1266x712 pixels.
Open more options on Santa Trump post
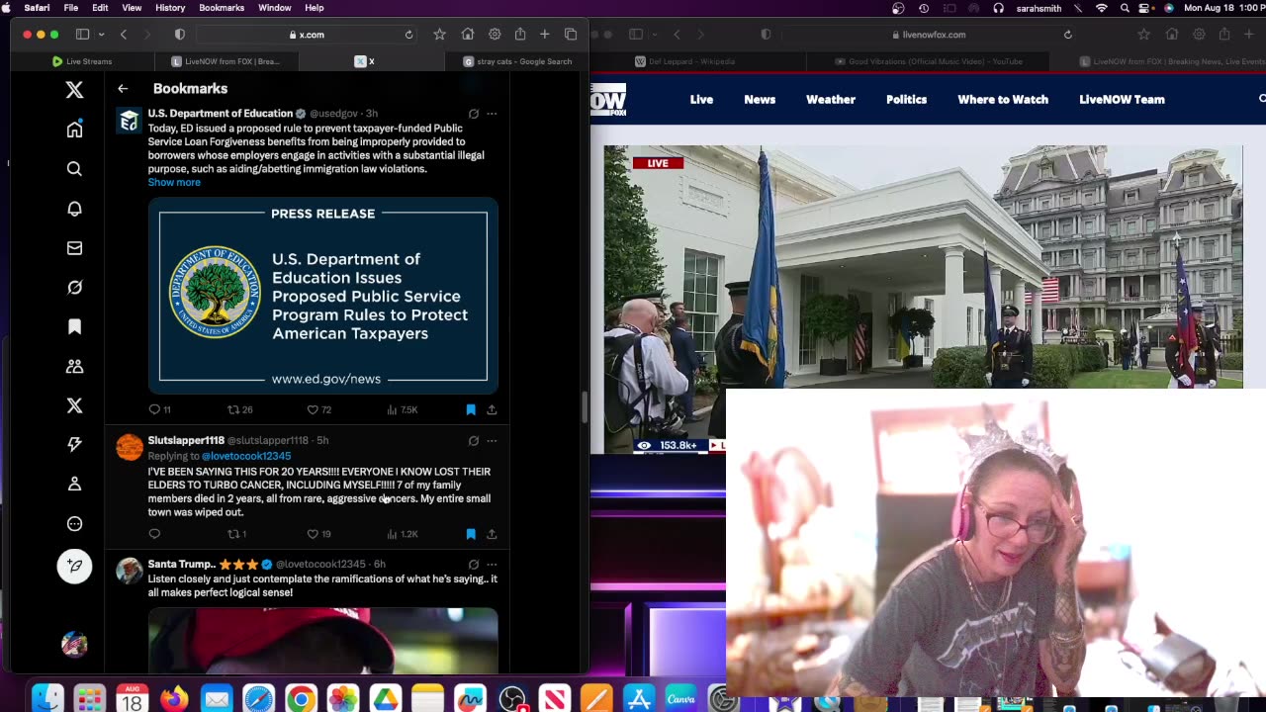point(492,565)
